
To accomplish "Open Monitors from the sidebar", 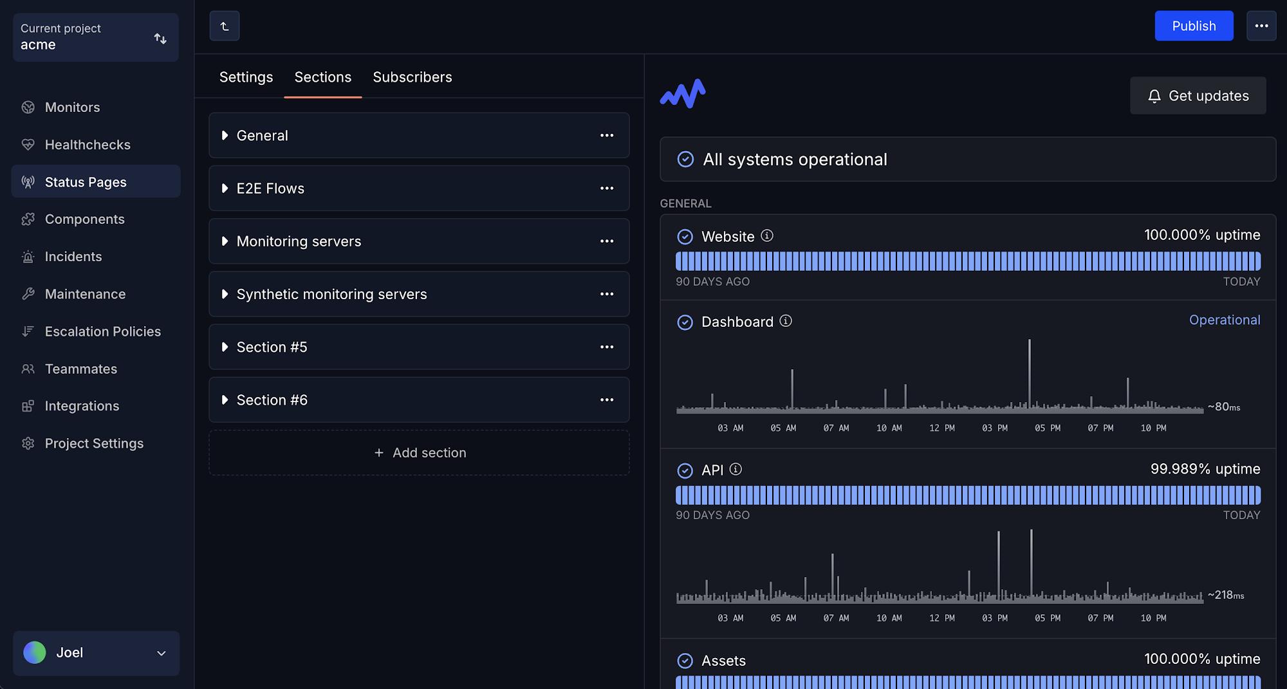I will 72,107.
